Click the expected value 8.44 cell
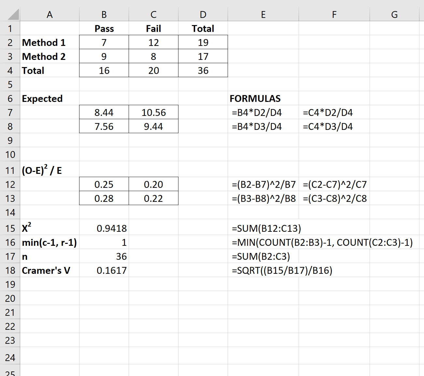This screenshot has width=424, height=376. [x=104, y=112]
